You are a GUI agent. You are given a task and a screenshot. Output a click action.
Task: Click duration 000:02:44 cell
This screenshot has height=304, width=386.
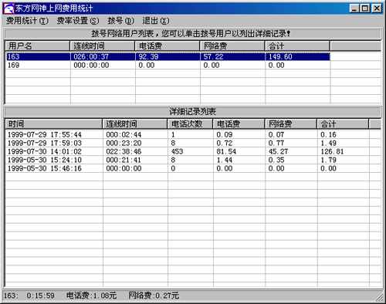tap(124, 134)
